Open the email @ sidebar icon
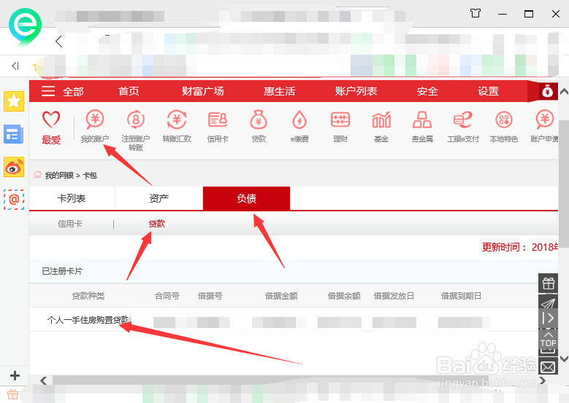This screenshot has width=569, height=403. (x=14, y=200)
